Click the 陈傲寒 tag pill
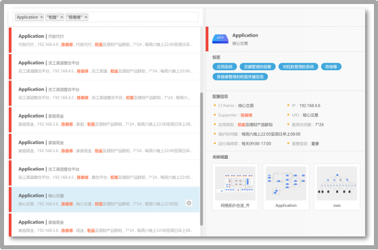This screenshot has width=378, height=250. coord(331,67)
